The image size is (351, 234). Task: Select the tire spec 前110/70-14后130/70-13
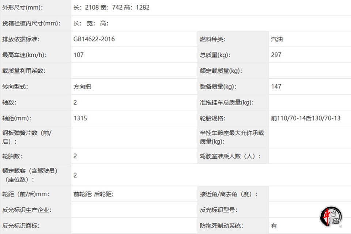(x=306, y=118)
